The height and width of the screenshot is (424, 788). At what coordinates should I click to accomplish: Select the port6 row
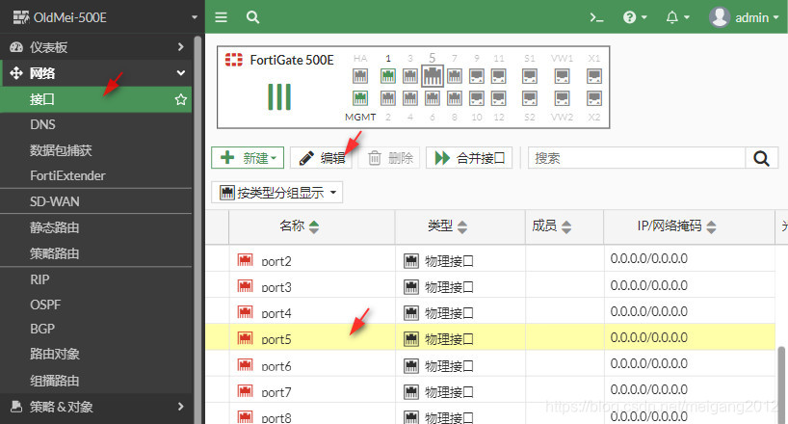(490, 363)
